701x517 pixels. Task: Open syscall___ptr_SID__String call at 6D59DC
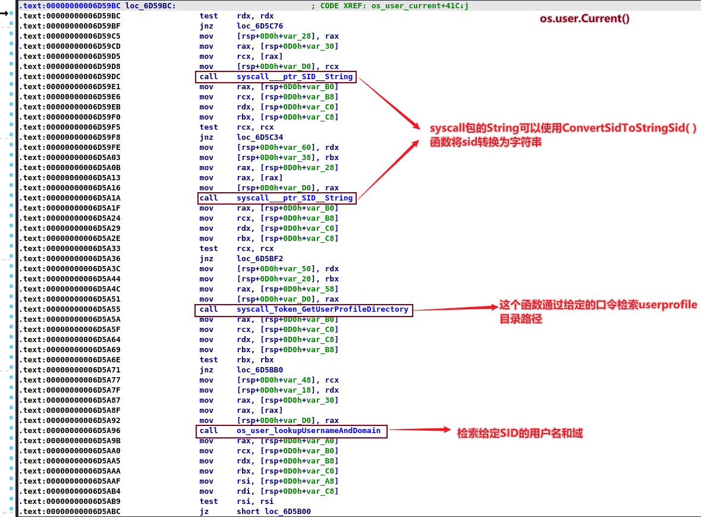click(x=294, y=77)
